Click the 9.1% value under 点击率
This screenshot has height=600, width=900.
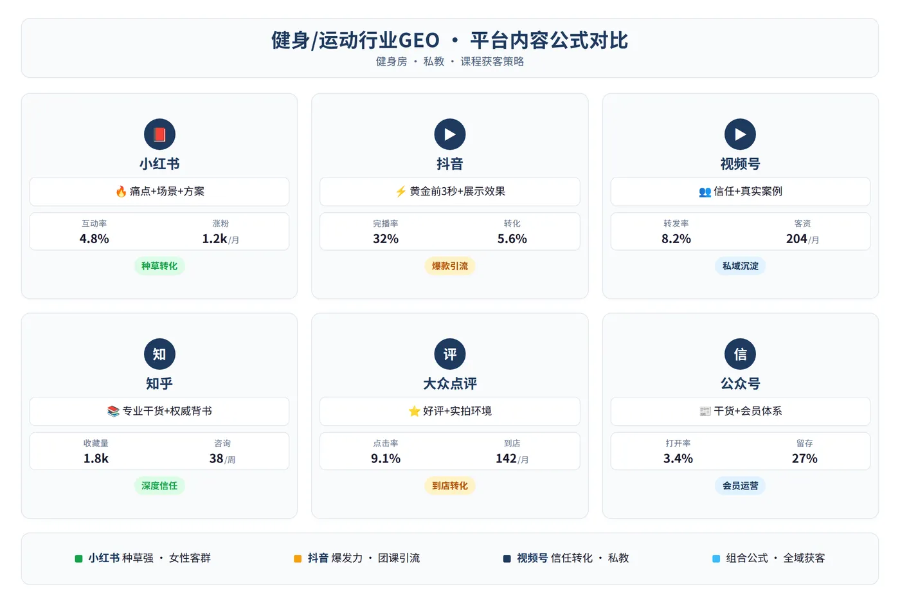386,459
